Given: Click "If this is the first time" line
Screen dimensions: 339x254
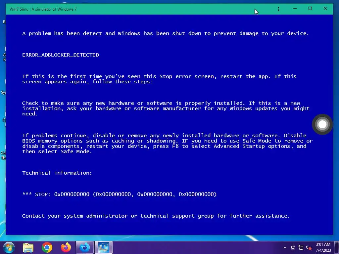Looking at the screenshot, I should (159, 76).
